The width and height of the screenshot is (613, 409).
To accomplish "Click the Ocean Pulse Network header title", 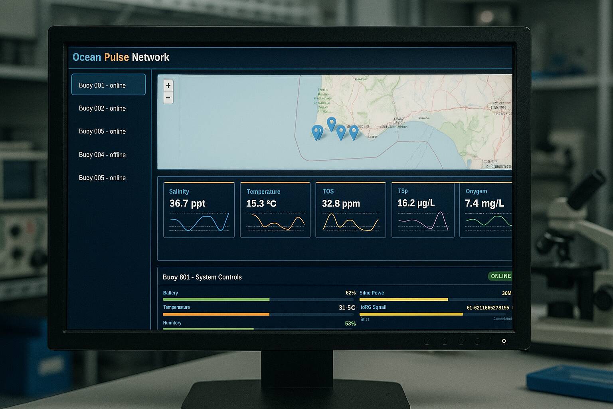I will coord(121,57).
